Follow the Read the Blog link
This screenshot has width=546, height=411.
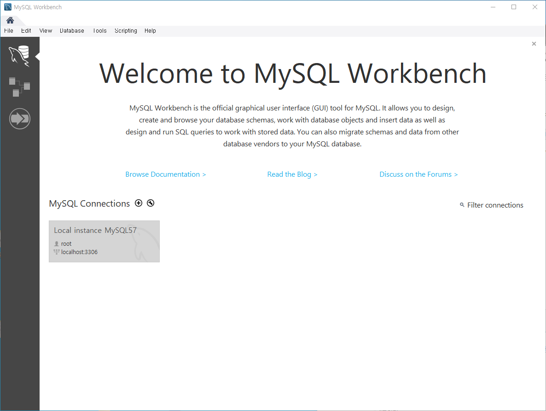point(292,174)
